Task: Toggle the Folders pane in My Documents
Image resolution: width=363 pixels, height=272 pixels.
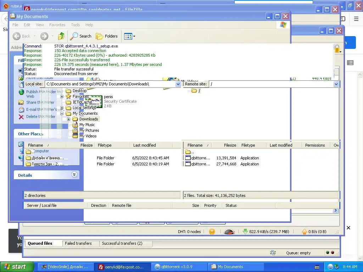Action: 107,36
